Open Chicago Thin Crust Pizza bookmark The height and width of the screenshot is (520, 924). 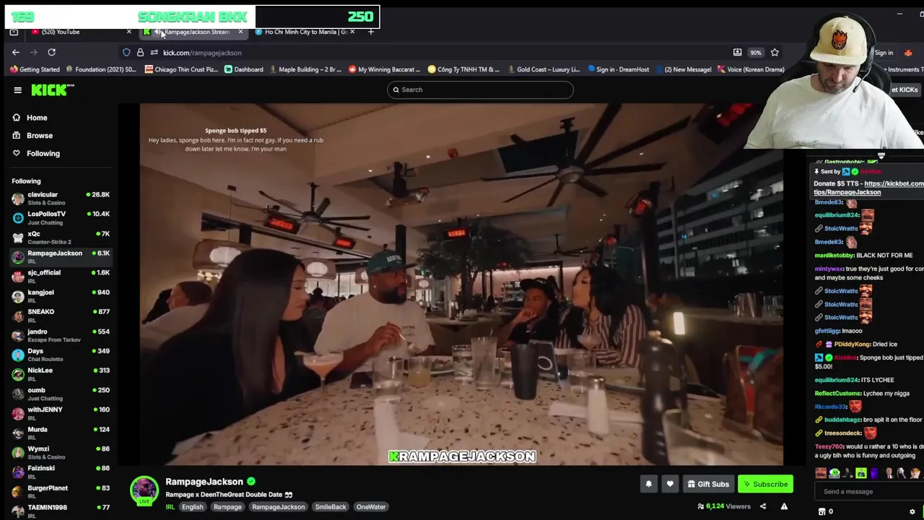click(181, 69)
